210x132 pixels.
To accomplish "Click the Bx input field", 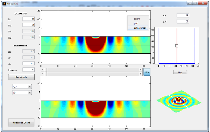I will tap(28, 19).
